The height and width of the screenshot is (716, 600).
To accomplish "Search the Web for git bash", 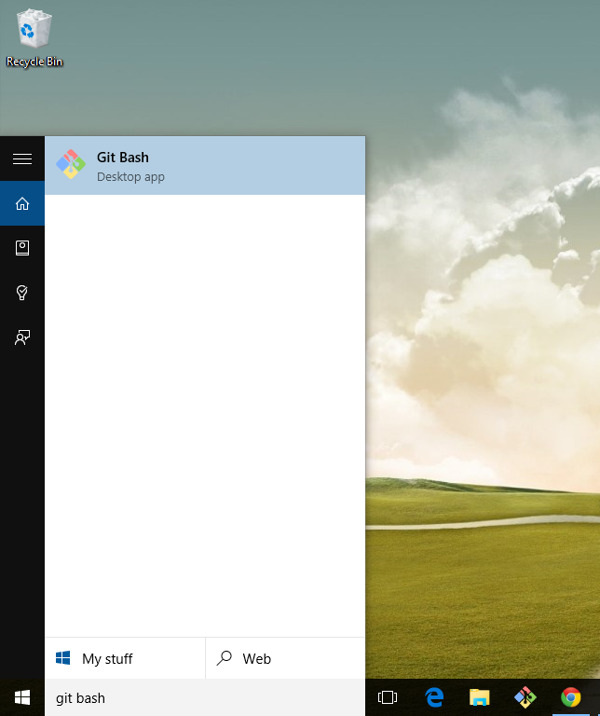I will tap(285, 658).
